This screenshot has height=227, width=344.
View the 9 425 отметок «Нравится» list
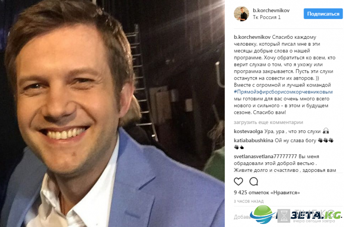(x=267, y=193)
